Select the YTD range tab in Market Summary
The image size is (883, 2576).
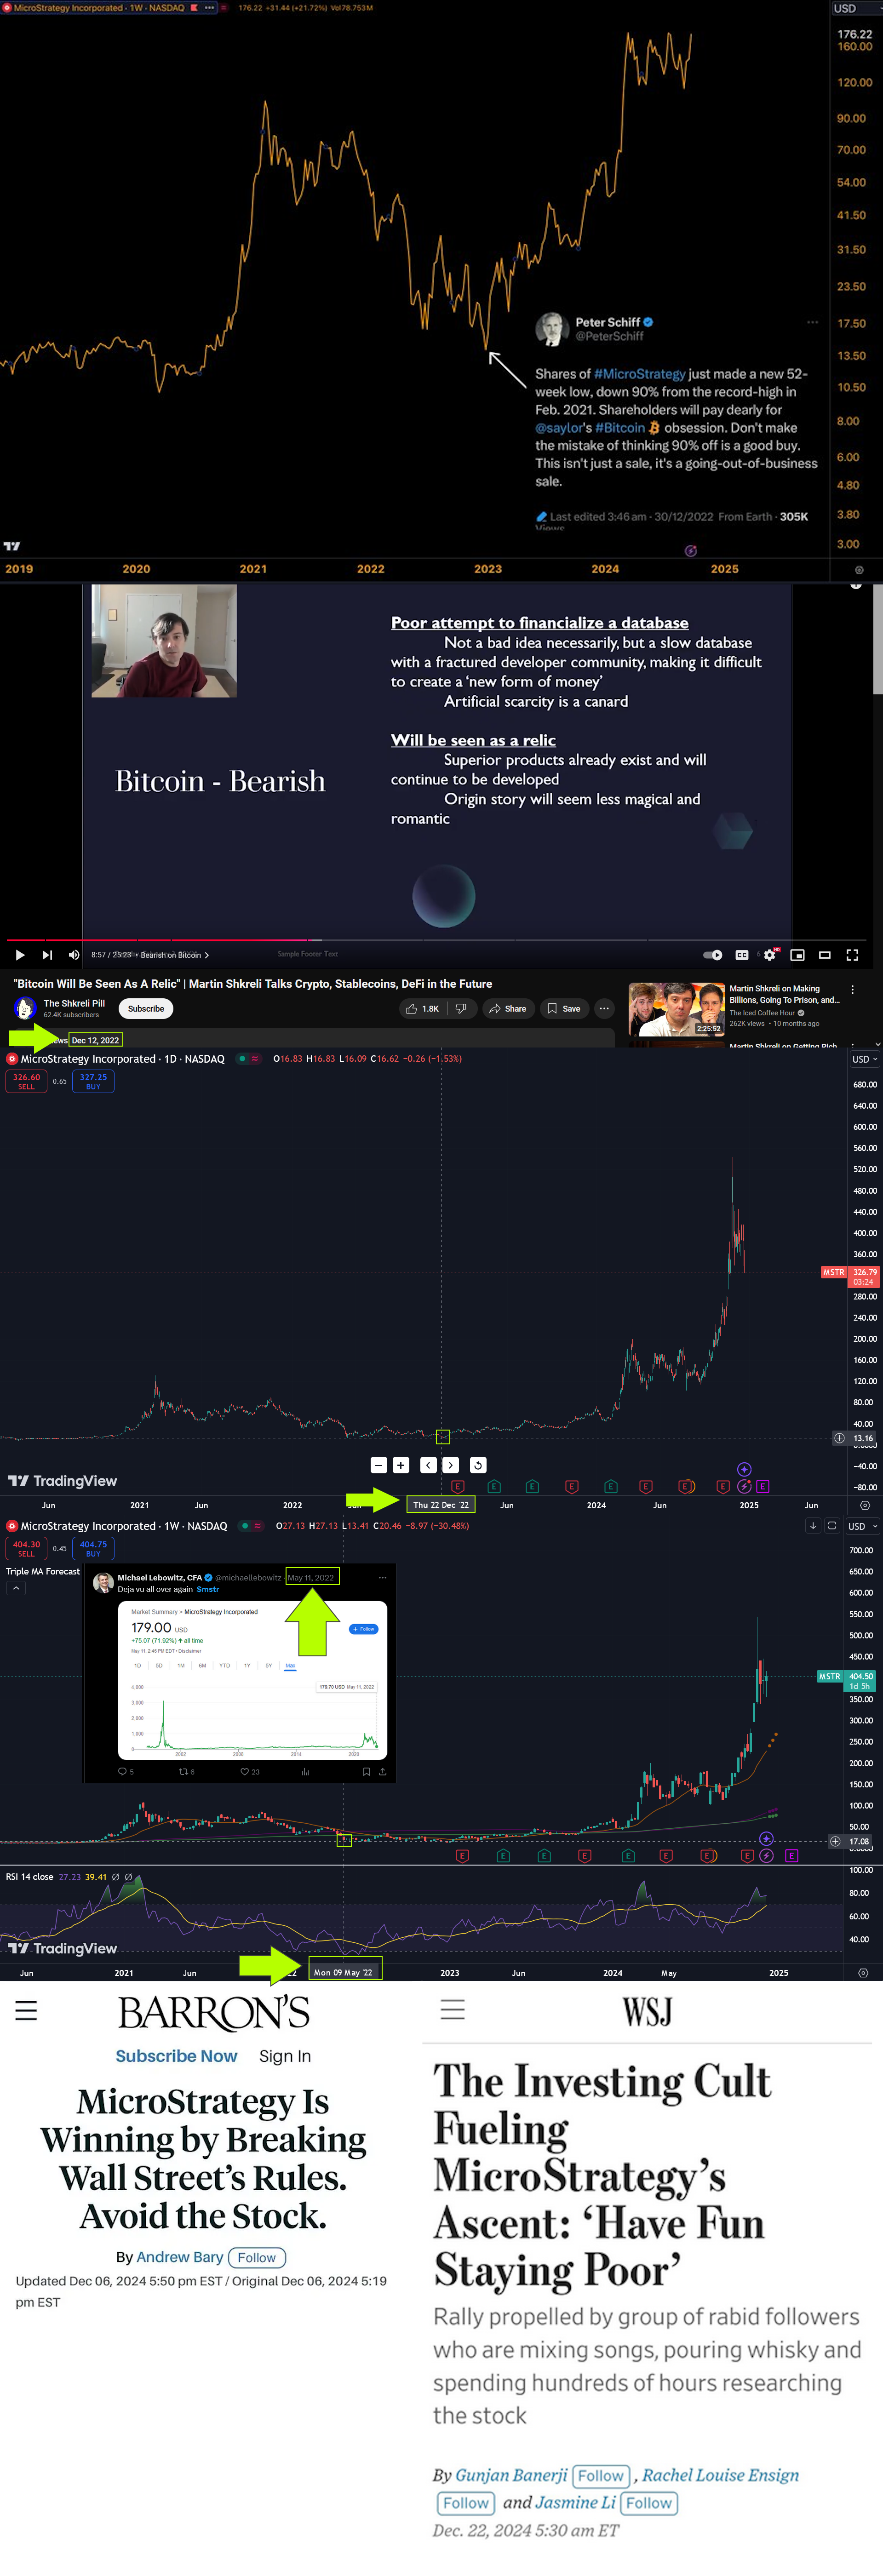point(224,1666)
